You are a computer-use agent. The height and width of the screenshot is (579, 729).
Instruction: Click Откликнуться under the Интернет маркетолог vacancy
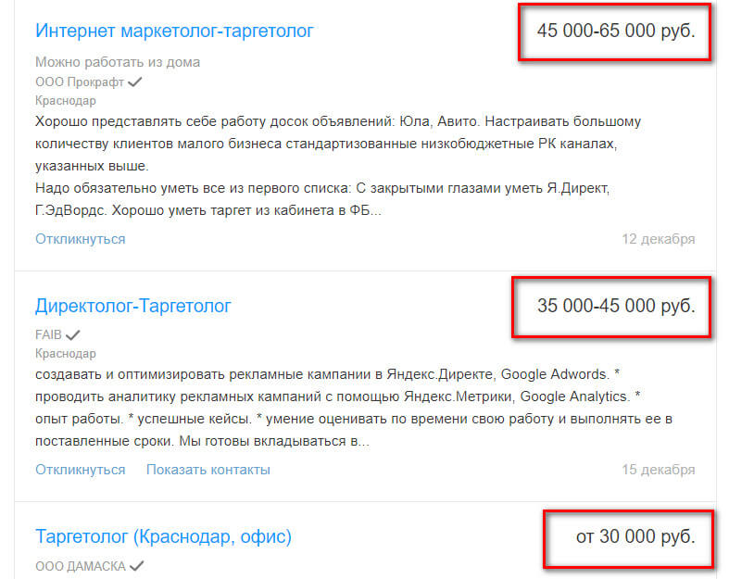pyautogui.click(x=81, y=239)
